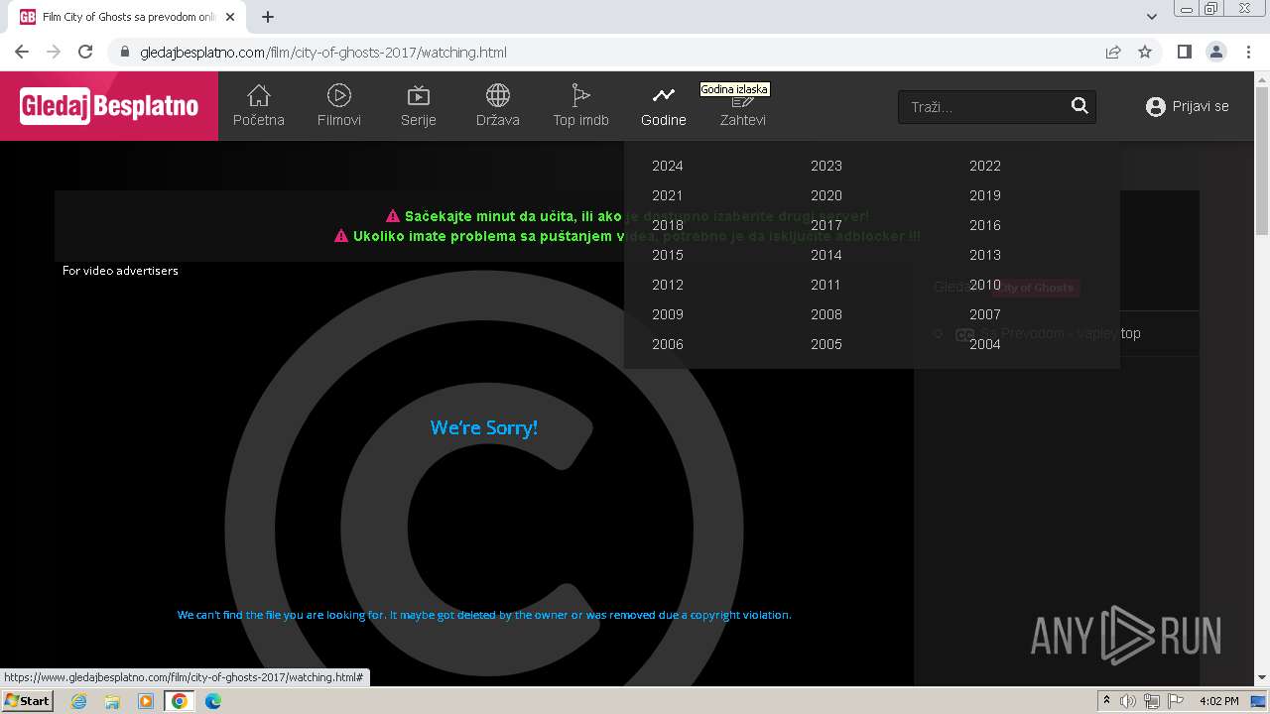Choose 2012 from the years list
This screenshot has width=1270, height=714.
668,285
